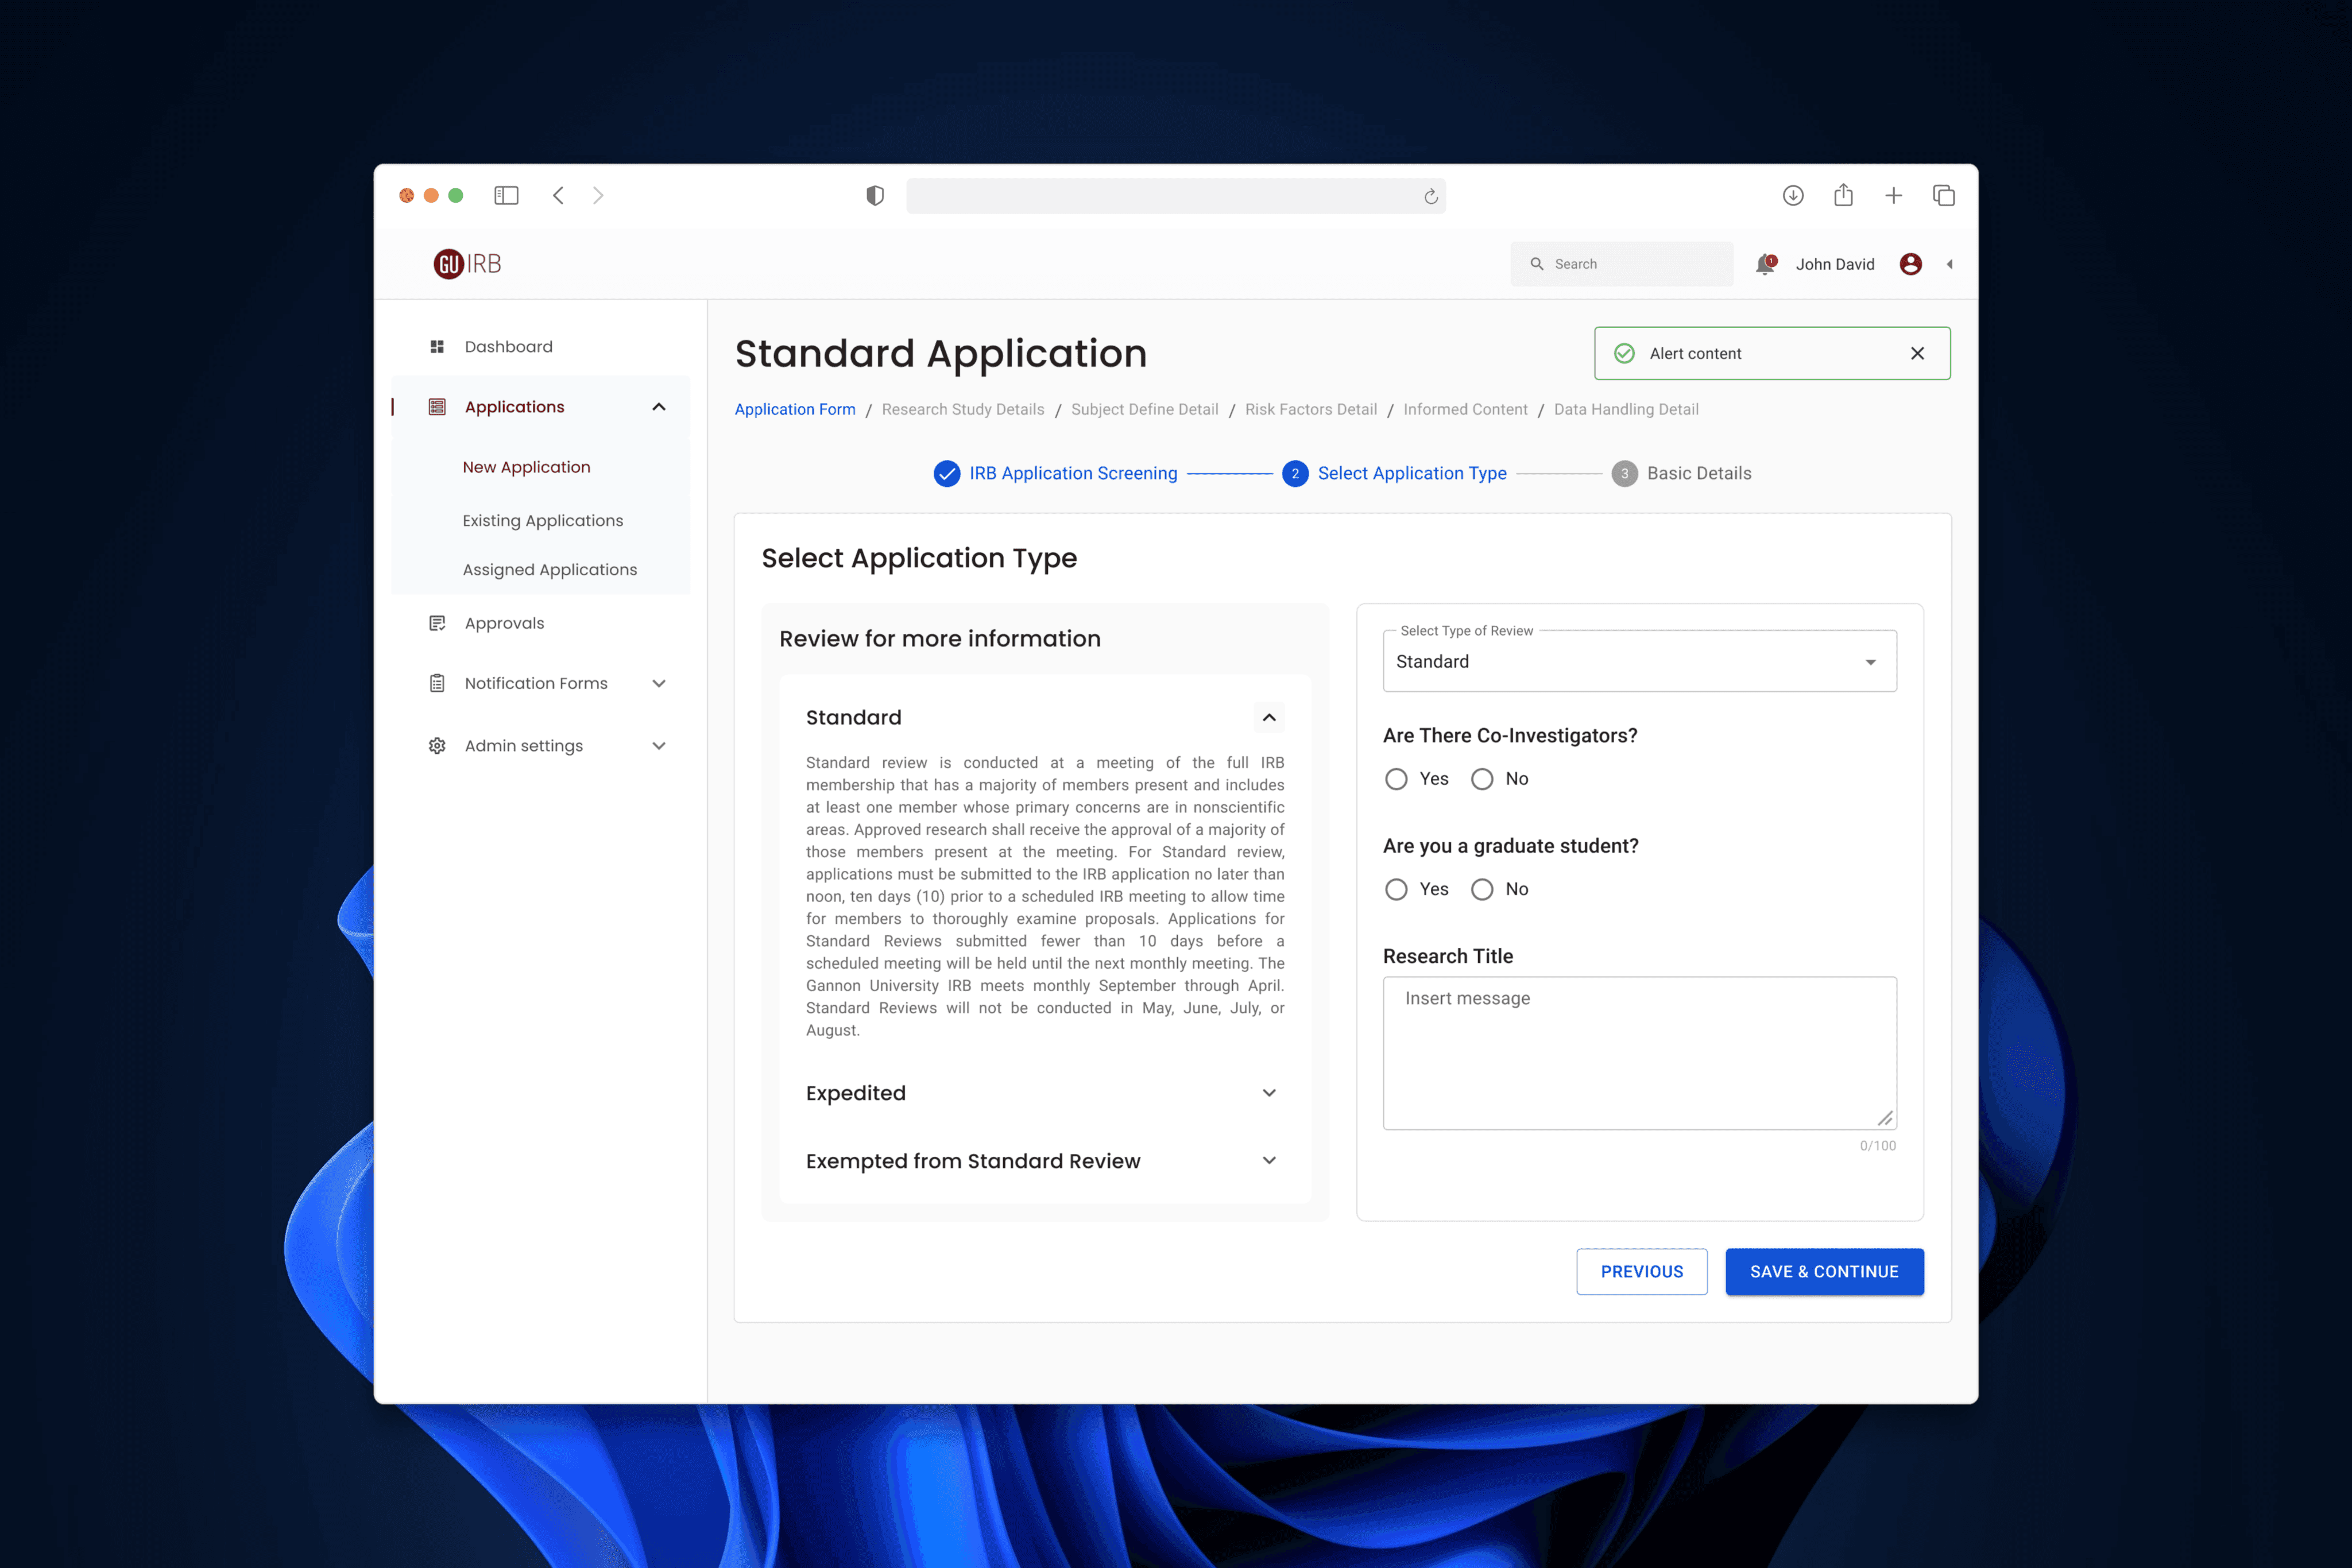This screenshot has height=1568, width=2352.
Task: Click the Notification Forms clipboard icon
Action: [437, 683]
